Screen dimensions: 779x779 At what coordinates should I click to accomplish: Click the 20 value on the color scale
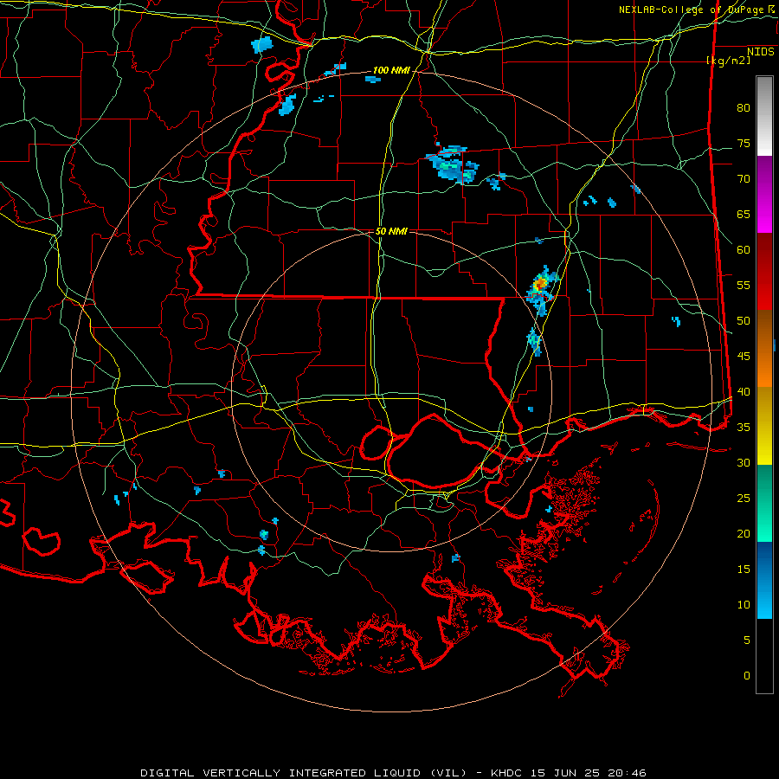click(x=744, y=534)
